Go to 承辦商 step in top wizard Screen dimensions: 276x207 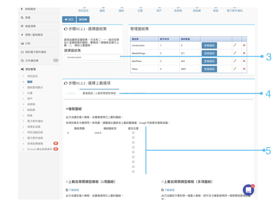point(178,11)
